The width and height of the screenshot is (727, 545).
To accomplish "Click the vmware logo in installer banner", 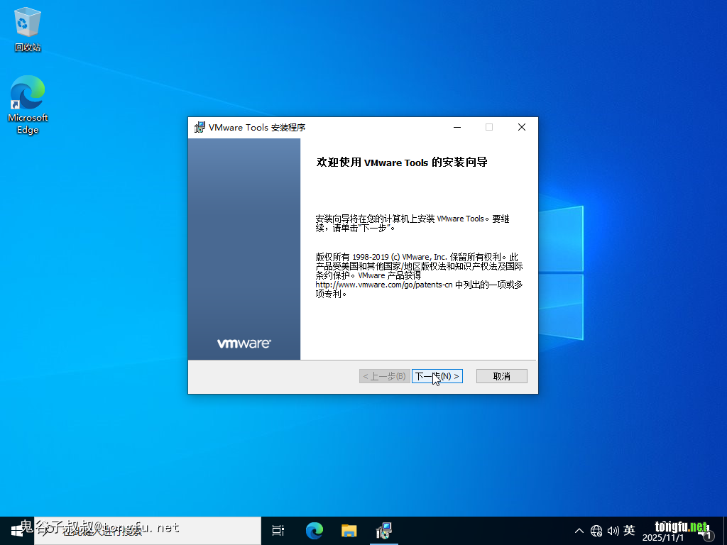I will (244, 343).
